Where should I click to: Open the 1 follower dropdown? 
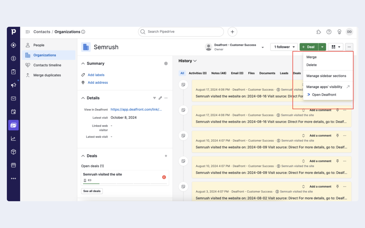(284, 47)
